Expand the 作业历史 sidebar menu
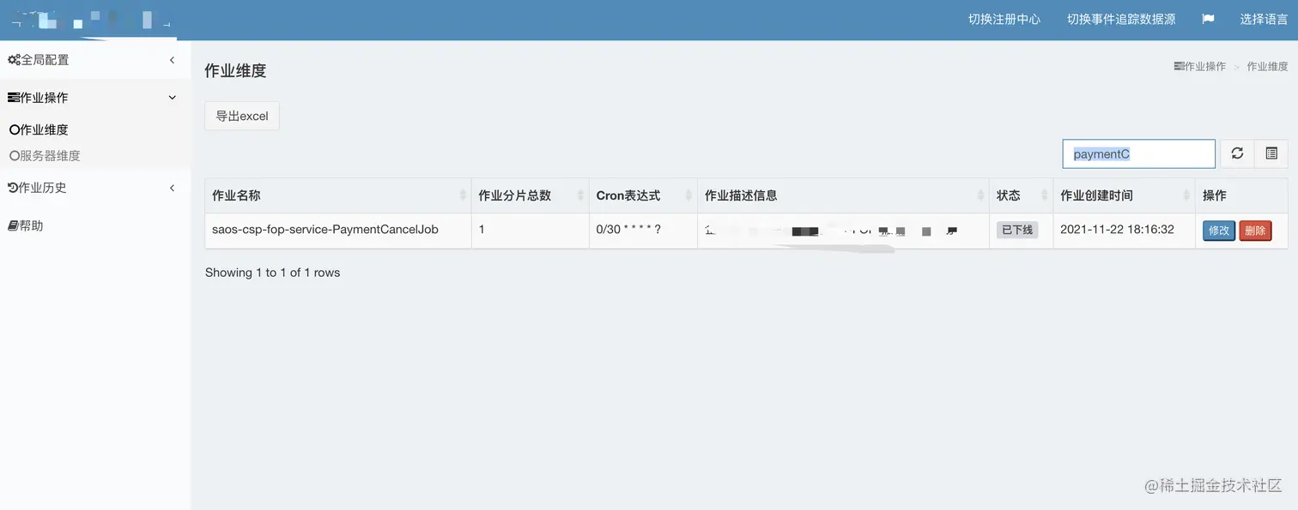Viewport: 1298px width, 510px height. [95, 188]
